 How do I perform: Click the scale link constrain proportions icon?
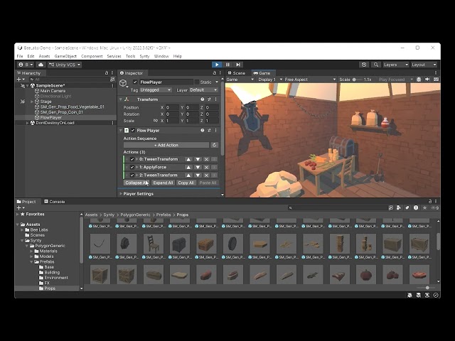pyautogui.click(x=156, y=121)
